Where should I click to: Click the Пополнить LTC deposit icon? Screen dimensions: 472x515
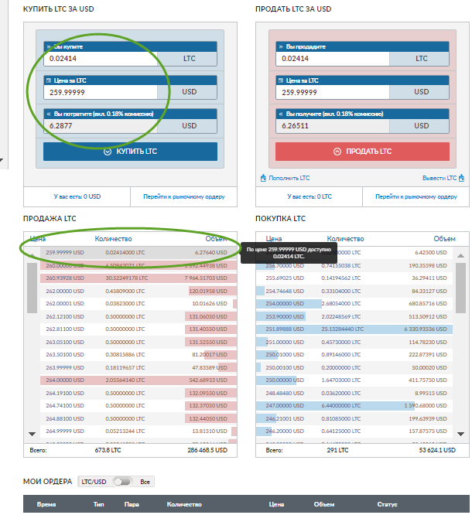tap(263, 178)
